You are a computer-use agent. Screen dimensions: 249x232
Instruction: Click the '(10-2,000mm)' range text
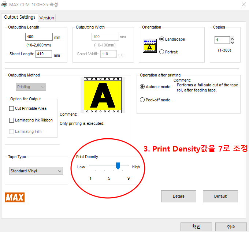(38, 45)
